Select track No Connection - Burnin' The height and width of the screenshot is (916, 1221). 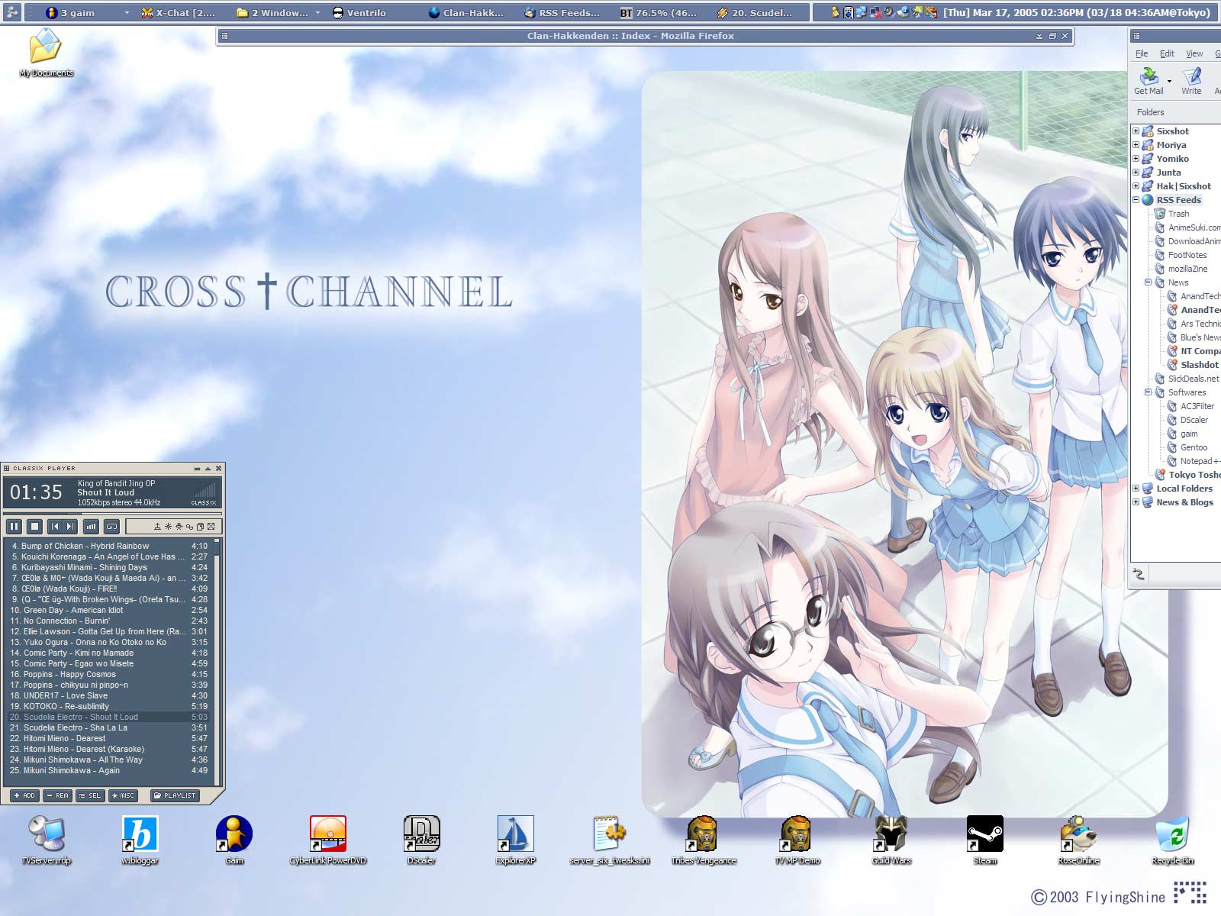coord(108,621)
